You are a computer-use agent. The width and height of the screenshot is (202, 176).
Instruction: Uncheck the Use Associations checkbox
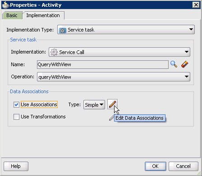pos(16,104)
